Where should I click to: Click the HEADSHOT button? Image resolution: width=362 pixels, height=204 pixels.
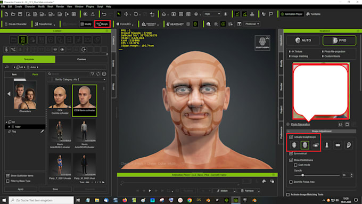click(175, 24)
